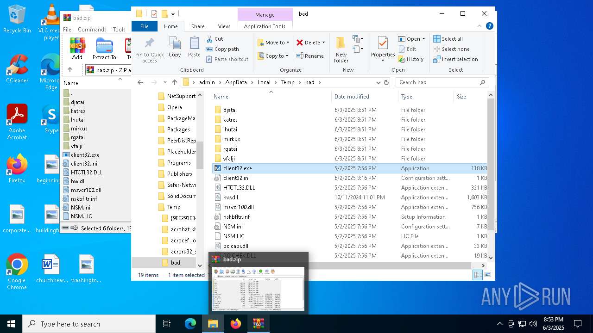This screenshot has width=593, height=333.
Task: Select Adobe Acrobat desktop shortcut
Action: click(17, 122)
